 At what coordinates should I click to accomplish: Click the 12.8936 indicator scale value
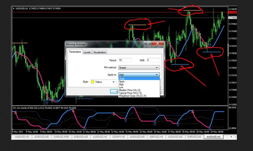pos(232,128)
